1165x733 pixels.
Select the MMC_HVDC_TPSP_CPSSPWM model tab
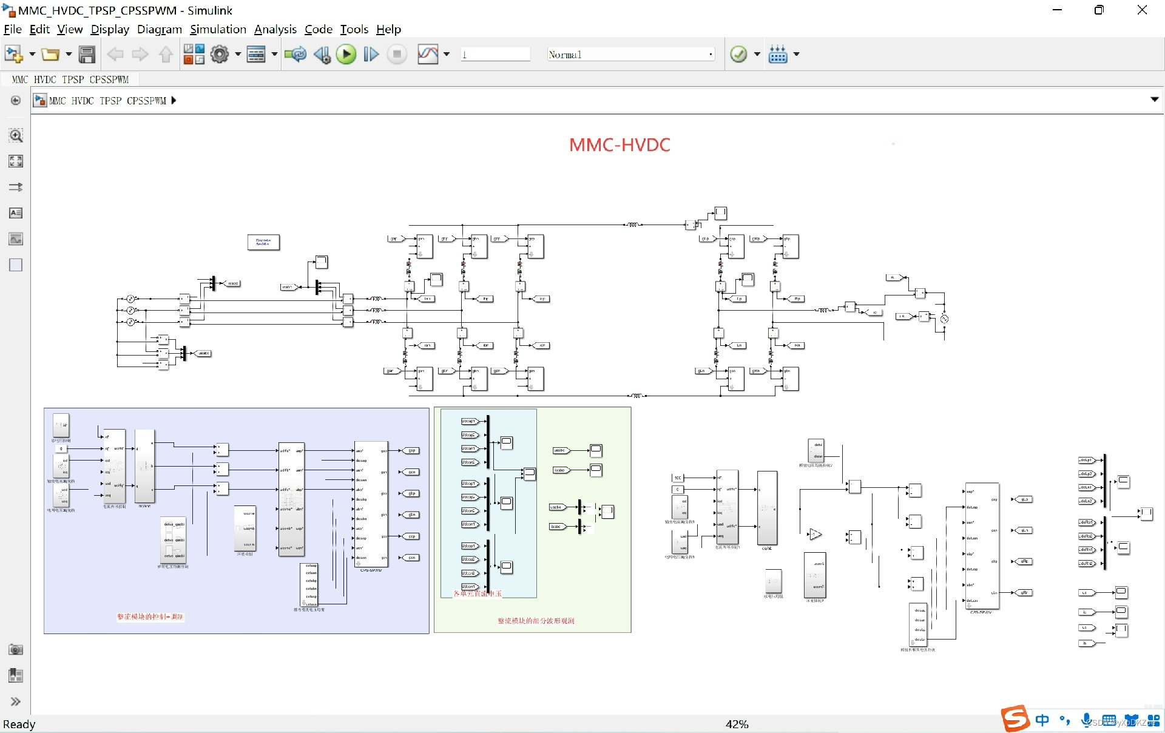click(70, 79)
